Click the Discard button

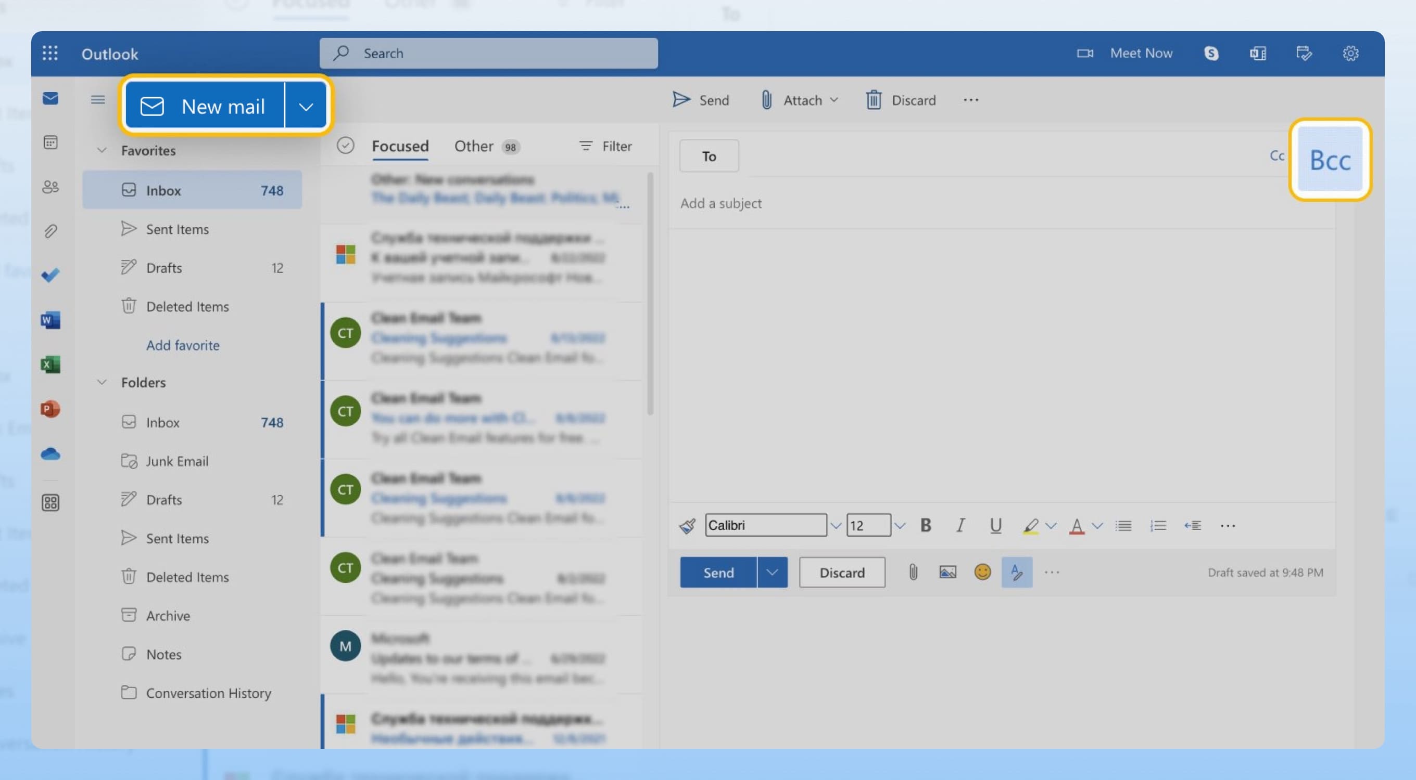[841, 571]
